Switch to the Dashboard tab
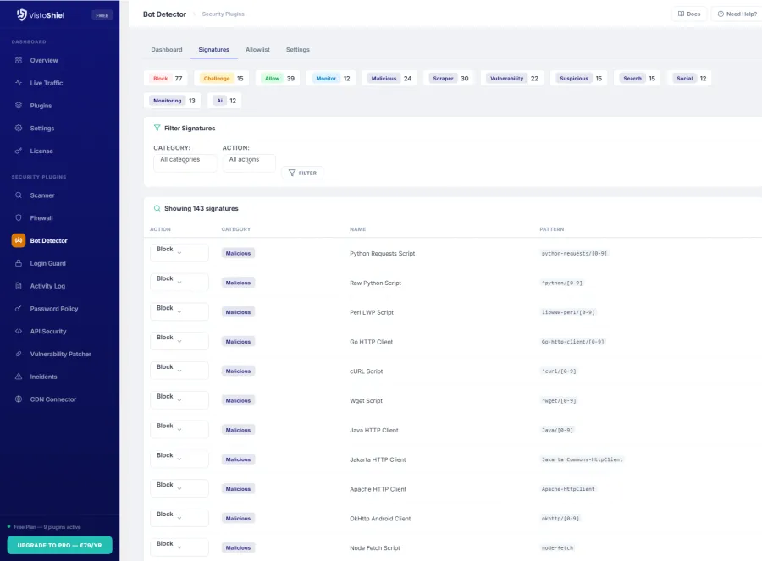The image size is (762, 561). click(167, 49)
